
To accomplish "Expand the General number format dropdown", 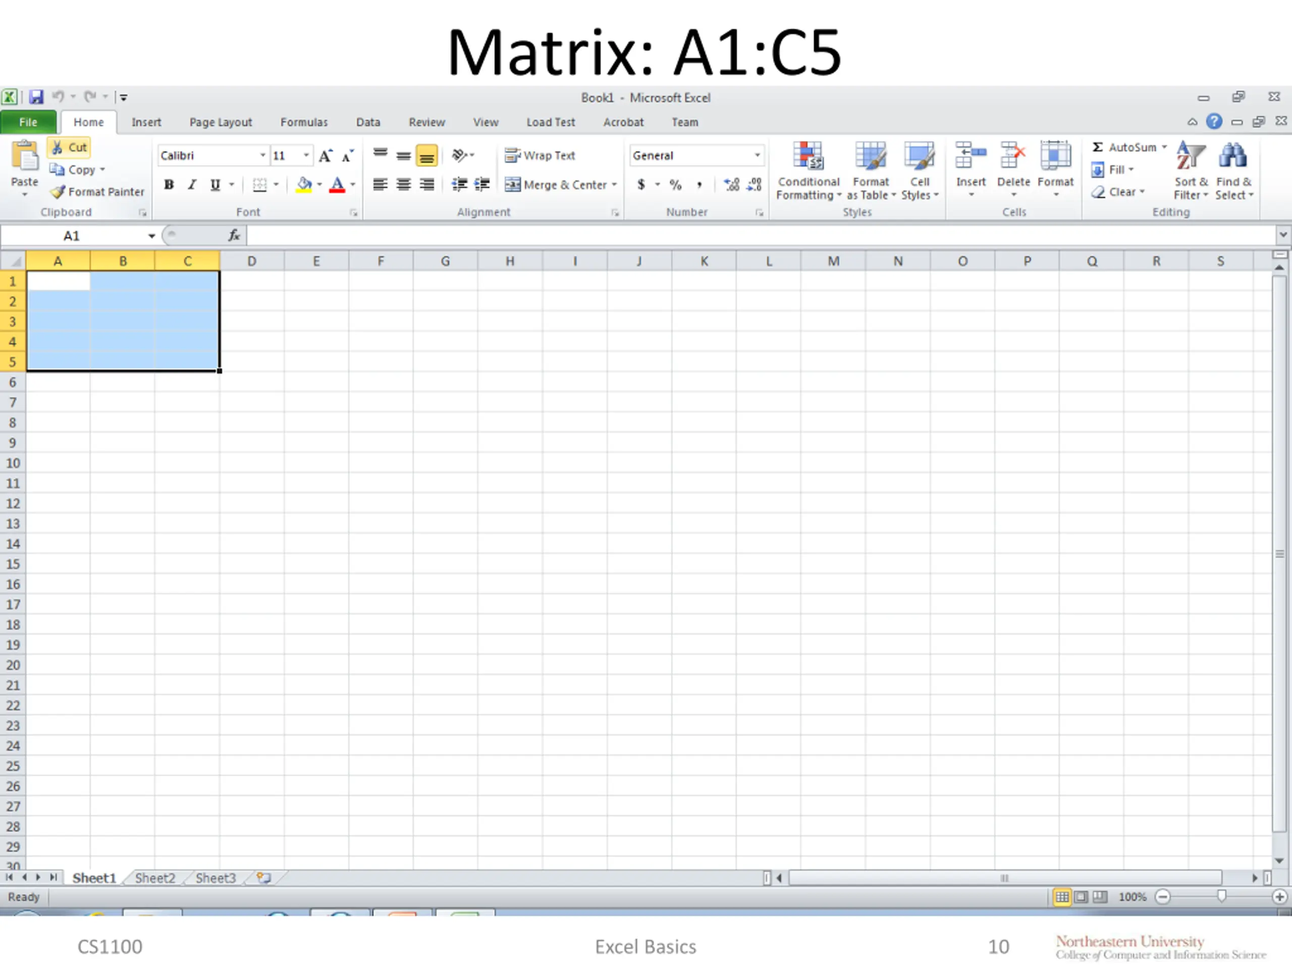I will point(757,155).
